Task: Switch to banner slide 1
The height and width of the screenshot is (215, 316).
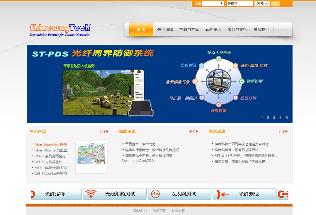Action: tap(262, 118)
